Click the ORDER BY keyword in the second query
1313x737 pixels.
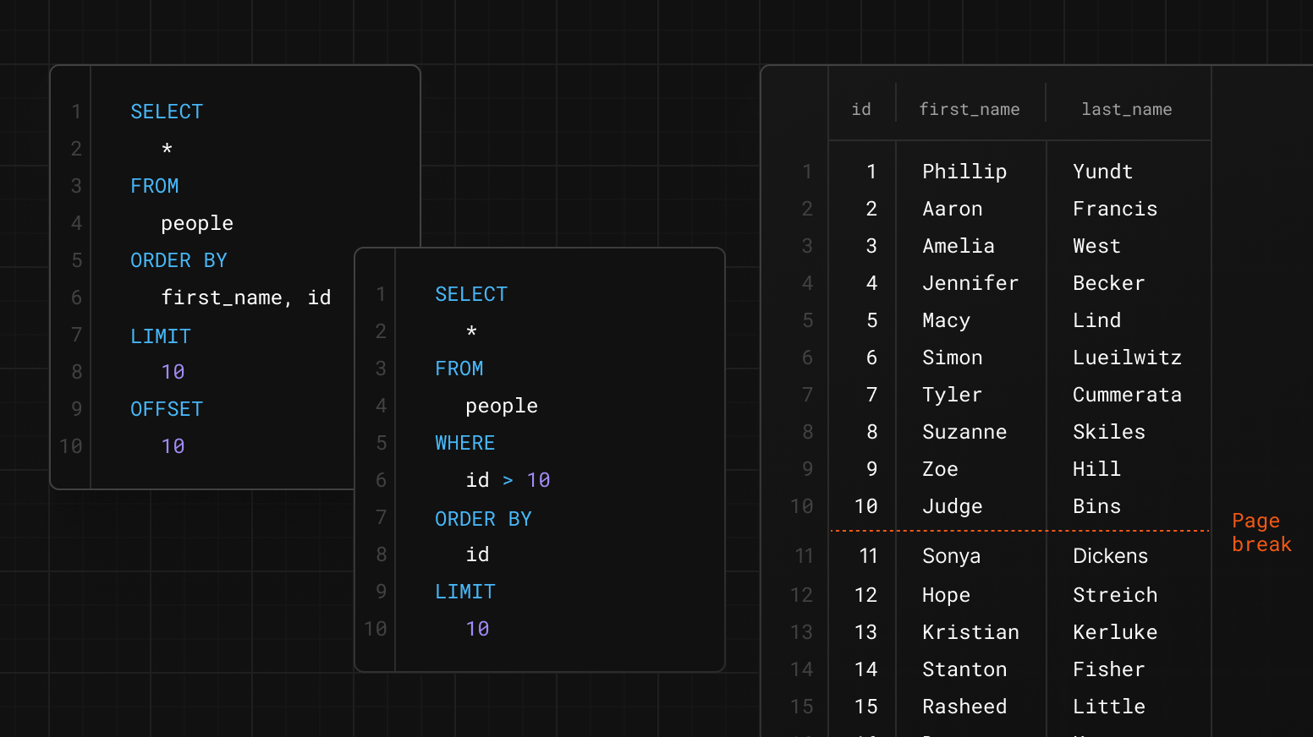point(483,518)
